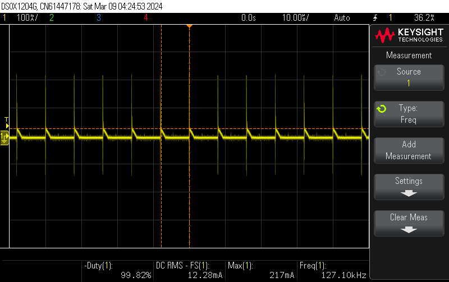Expand the Clear Meas submenu
Viewport: 449px width, 282px height.
[409, 223]
